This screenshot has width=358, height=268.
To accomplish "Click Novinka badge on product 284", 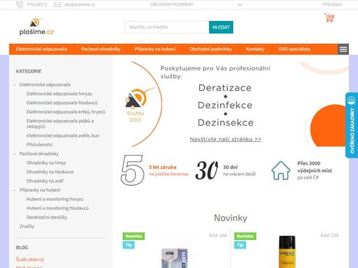I will (134, 236).
